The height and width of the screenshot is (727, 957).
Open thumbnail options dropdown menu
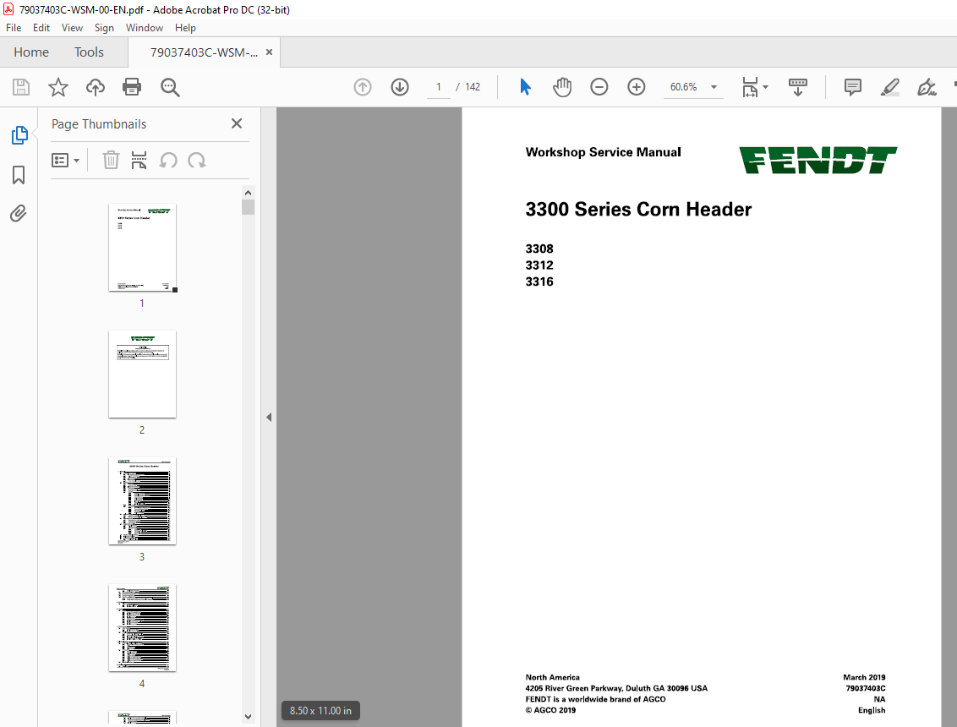click(x=65, y=161)
